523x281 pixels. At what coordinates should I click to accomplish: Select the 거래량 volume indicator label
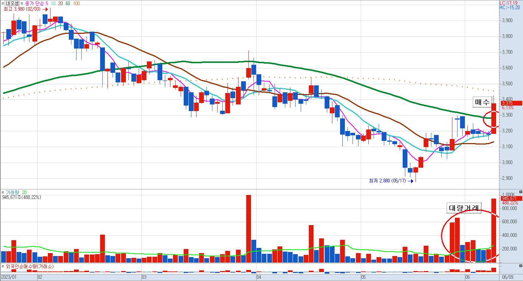(13, 192)
